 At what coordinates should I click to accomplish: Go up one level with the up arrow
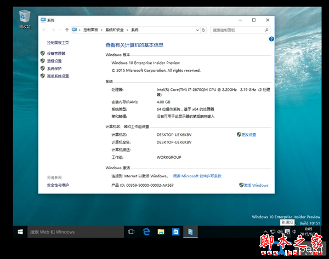67,30
